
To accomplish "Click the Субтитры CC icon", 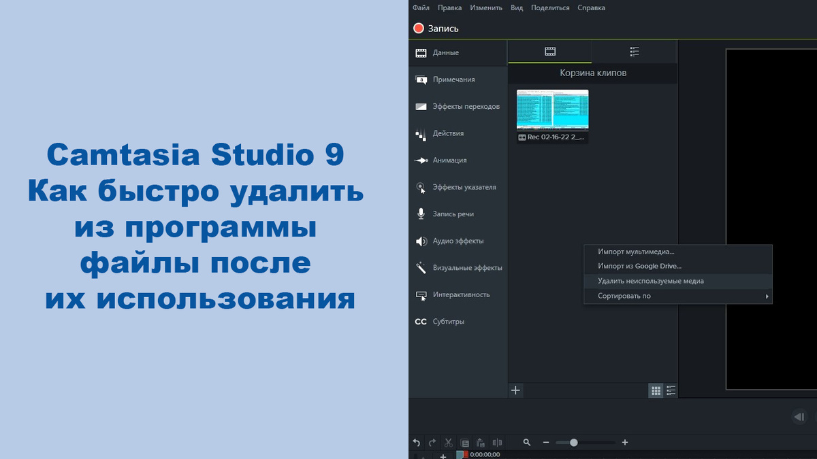I will tap(421, 322).
